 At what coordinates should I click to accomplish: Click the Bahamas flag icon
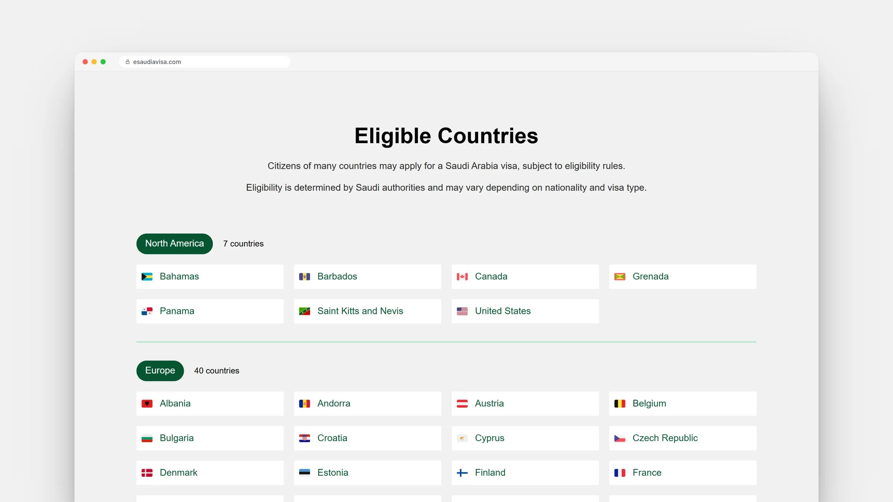(x=147, y=277)
